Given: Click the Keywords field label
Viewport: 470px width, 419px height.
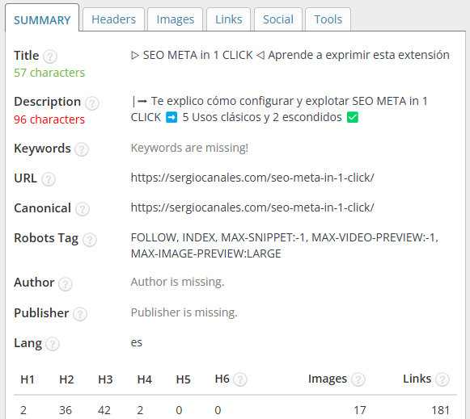Looking at the screenshot, I should click(42, 149).
